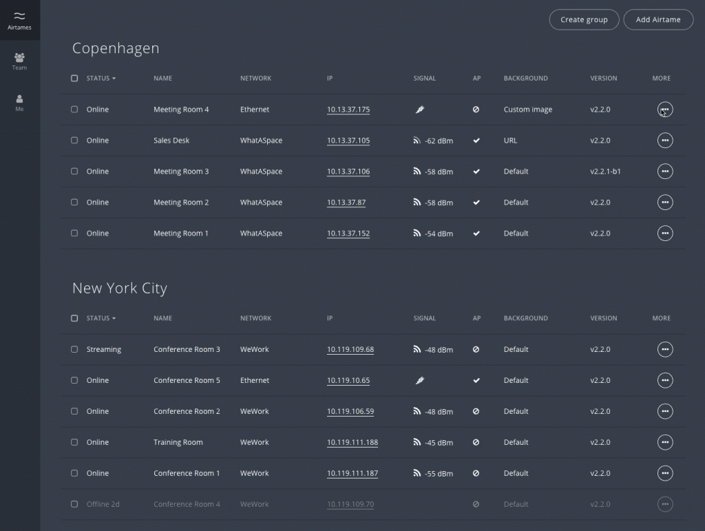Check the Meeting Room 3 row checkbox
The image size is (705, 531).
pyautogui.click(x=74, y=171)
